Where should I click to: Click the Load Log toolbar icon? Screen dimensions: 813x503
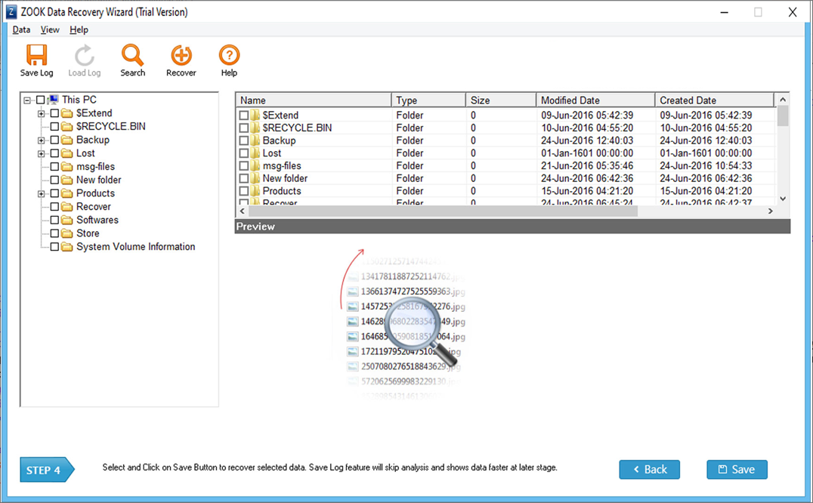coord(84,55)
